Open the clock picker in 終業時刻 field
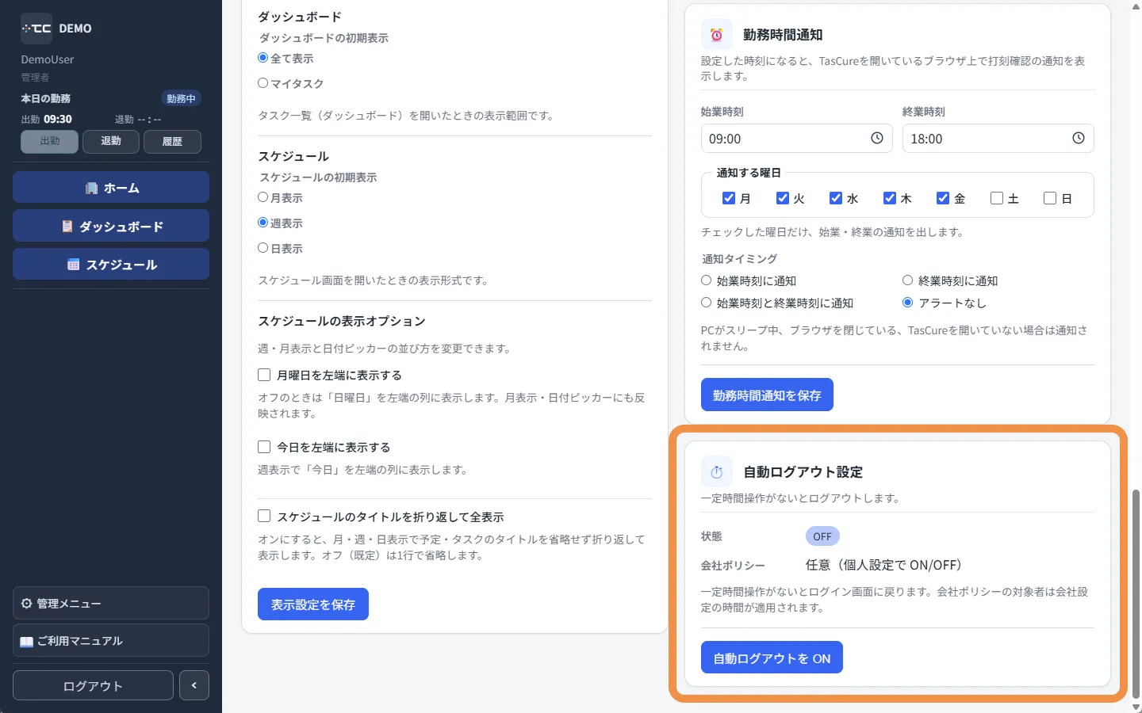 (1079, 138)
